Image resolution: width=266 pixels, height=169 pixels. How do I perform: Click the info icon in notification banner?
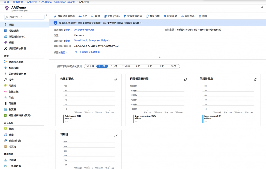[56, 23]
